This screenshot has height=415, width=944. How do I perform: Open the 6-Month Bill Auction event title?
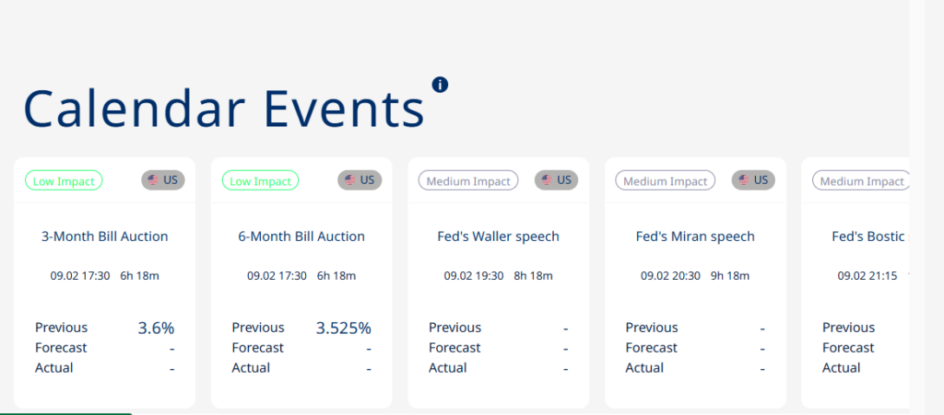click(301, 236)
